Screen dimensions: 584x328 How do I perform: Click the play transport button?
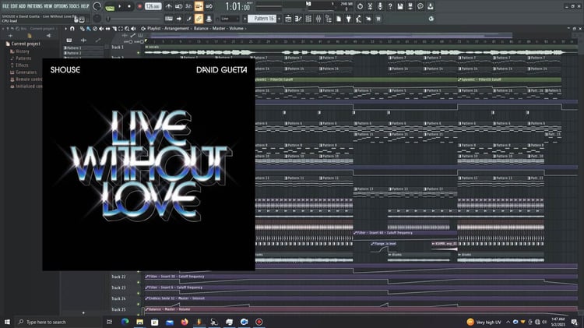pos(120,6)
